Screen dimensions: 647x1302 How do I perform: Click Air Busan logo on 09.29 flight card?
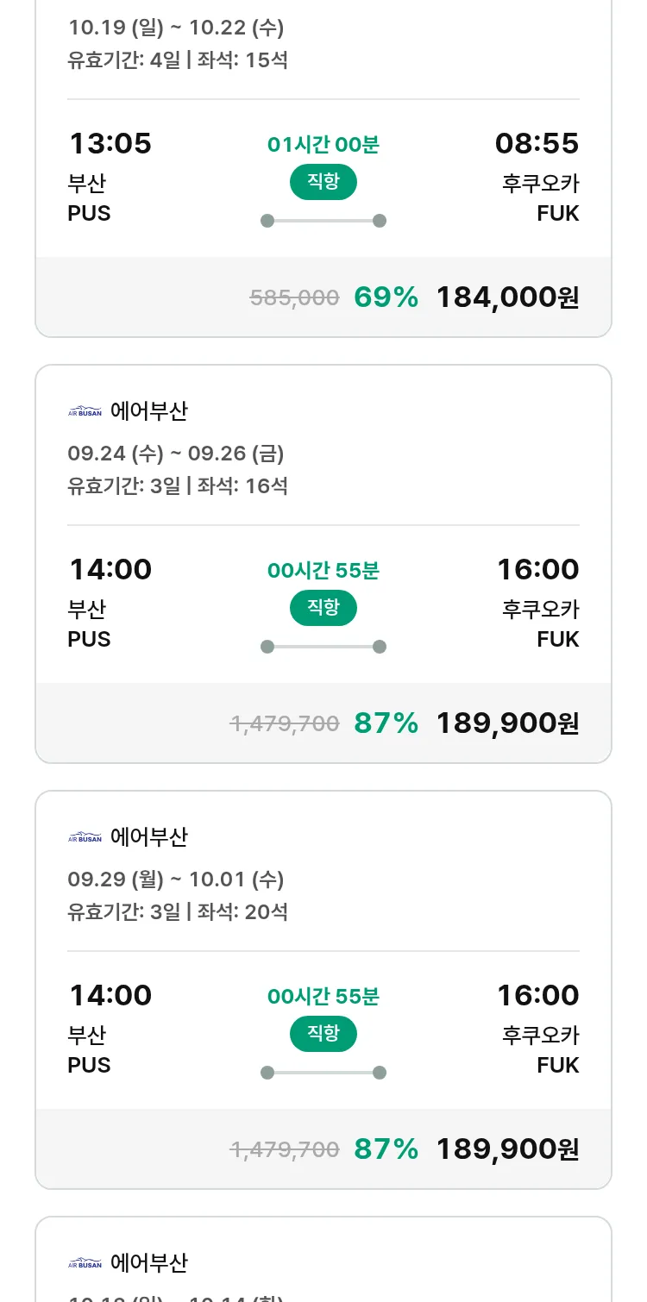pos(85,837)
